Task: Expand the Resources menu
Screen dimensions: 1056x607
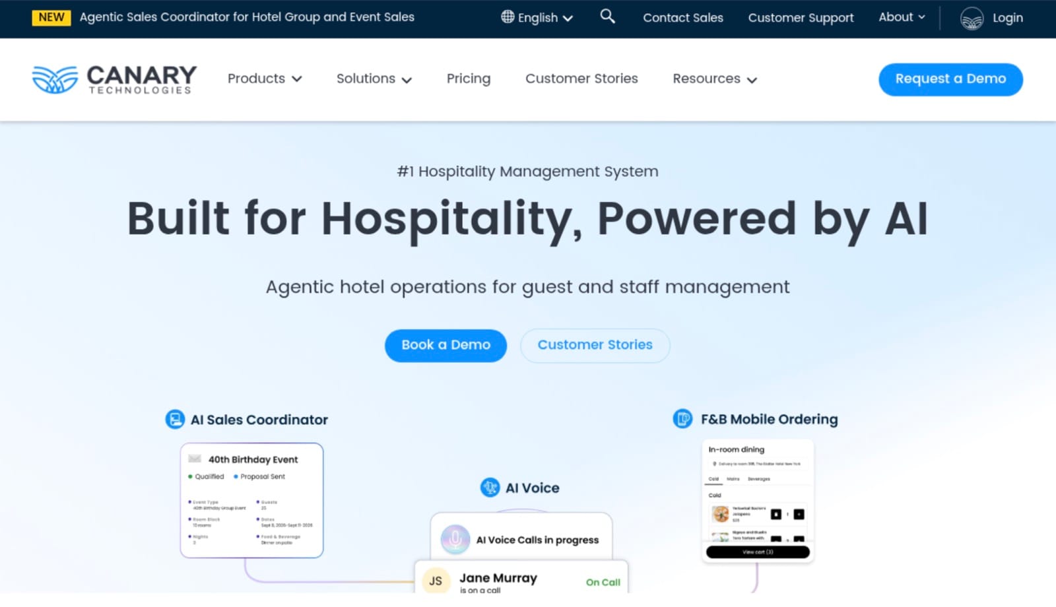Action: pyautogui.click(x=715, y=79)
